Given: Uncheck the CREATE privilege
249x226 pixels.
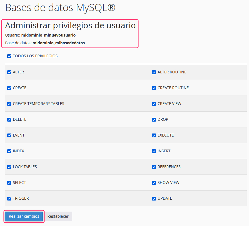Looking at the screenshot, I should click(x=9, y=88).
